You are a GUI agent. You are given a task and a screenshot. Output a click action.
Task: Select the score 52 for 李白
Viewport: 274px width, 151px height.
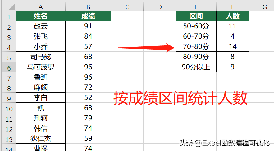coord(88,97)
